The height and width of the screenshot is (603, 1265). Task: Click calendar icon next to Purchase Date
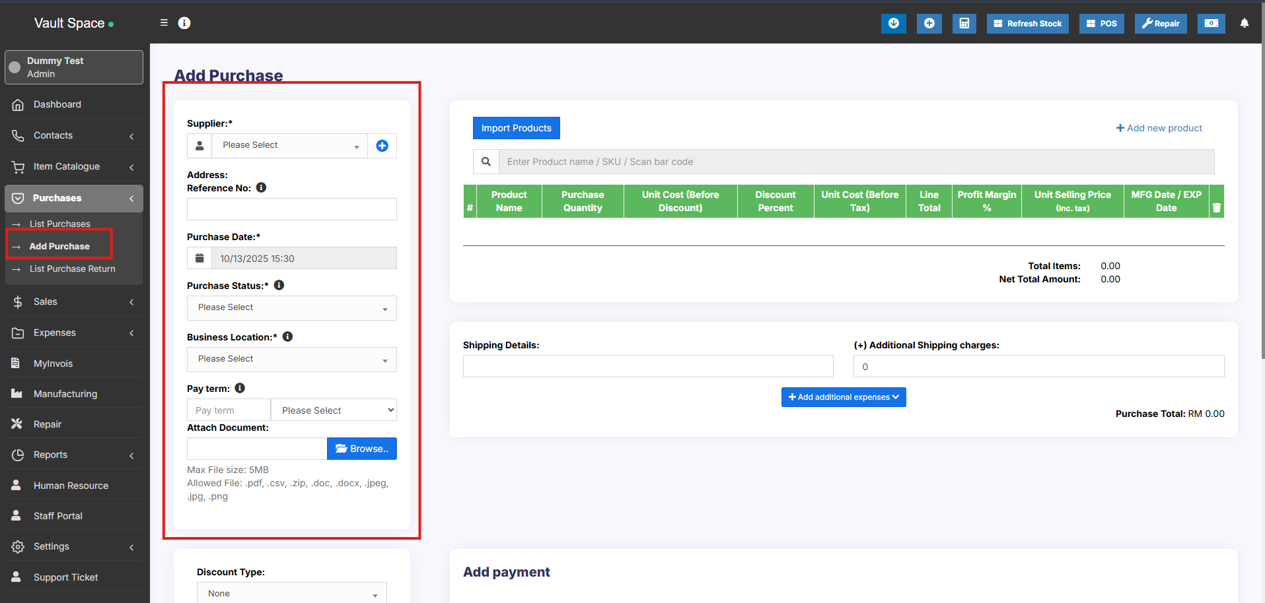(x=199, y=259)
